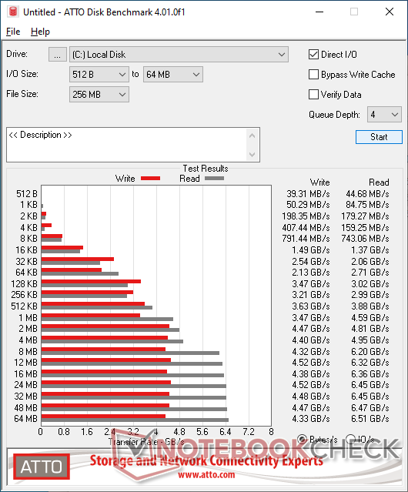The image size is (408, 492).
Task: Click the gray Read legend swatch
Action: 214,179
